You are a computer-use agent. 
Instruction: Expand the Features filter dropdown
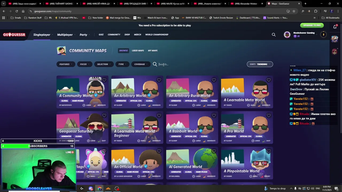66,64
